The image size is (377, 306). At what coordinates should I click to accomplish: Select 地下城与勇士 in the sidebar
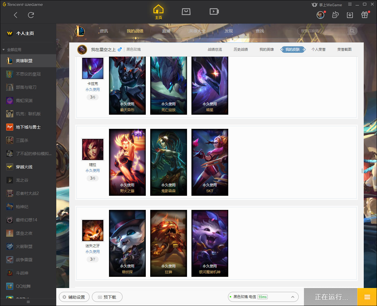click(x=28, y=127)
